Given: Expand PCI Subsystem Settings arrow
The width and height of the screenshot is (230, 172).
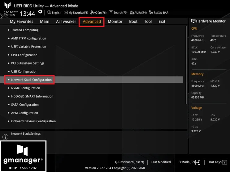Looking at the screenshot, I should coord(9,63).
